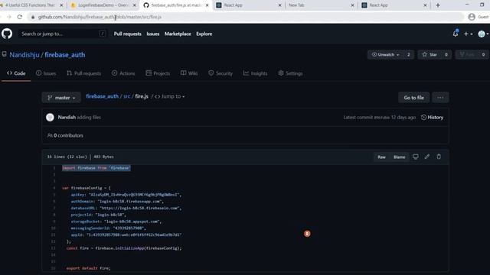Open the repository Issues tab

(46, 73)
